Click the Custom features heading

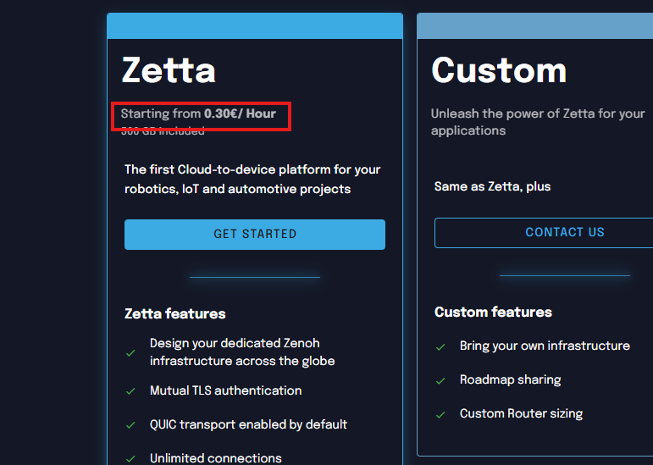pyautogui.click(x=493, y=312)
